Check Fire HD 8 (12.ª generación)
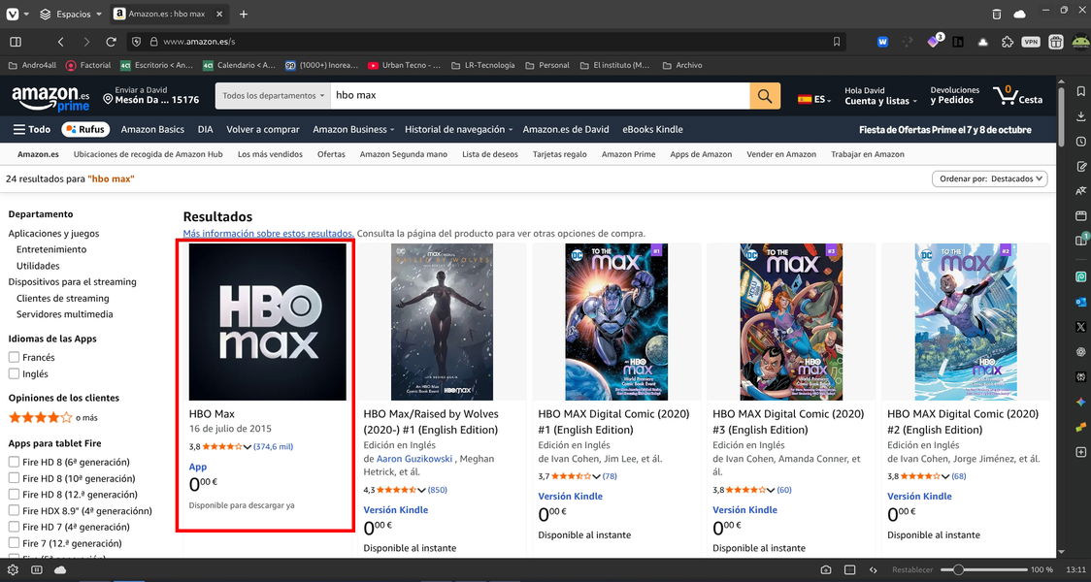Image resolution: width=1091 pixels, height=582 pixels. coord(14,495)
